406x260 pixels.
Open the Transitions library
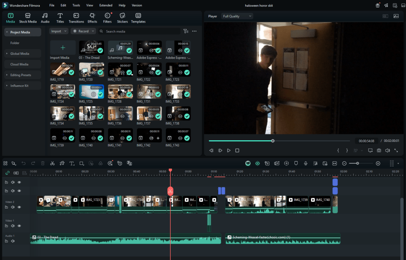pyautogui.click(x=76, y=17)
